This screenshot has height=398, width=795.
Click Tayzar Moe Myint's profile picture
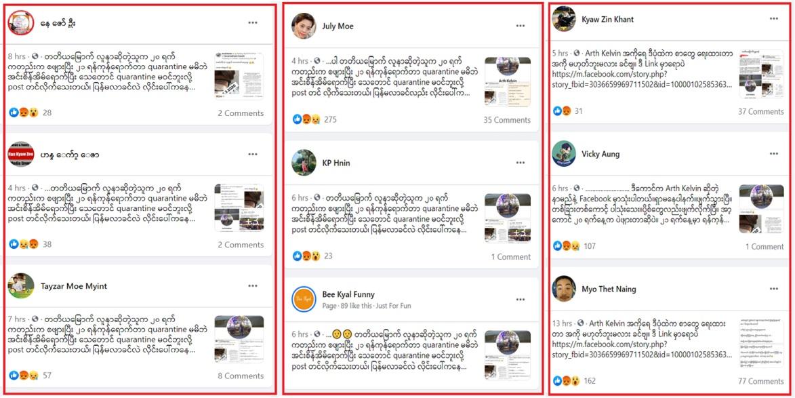click(21, 286)
